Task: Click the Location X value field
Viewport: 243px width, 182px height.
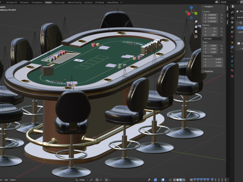Action: (210, 15)
